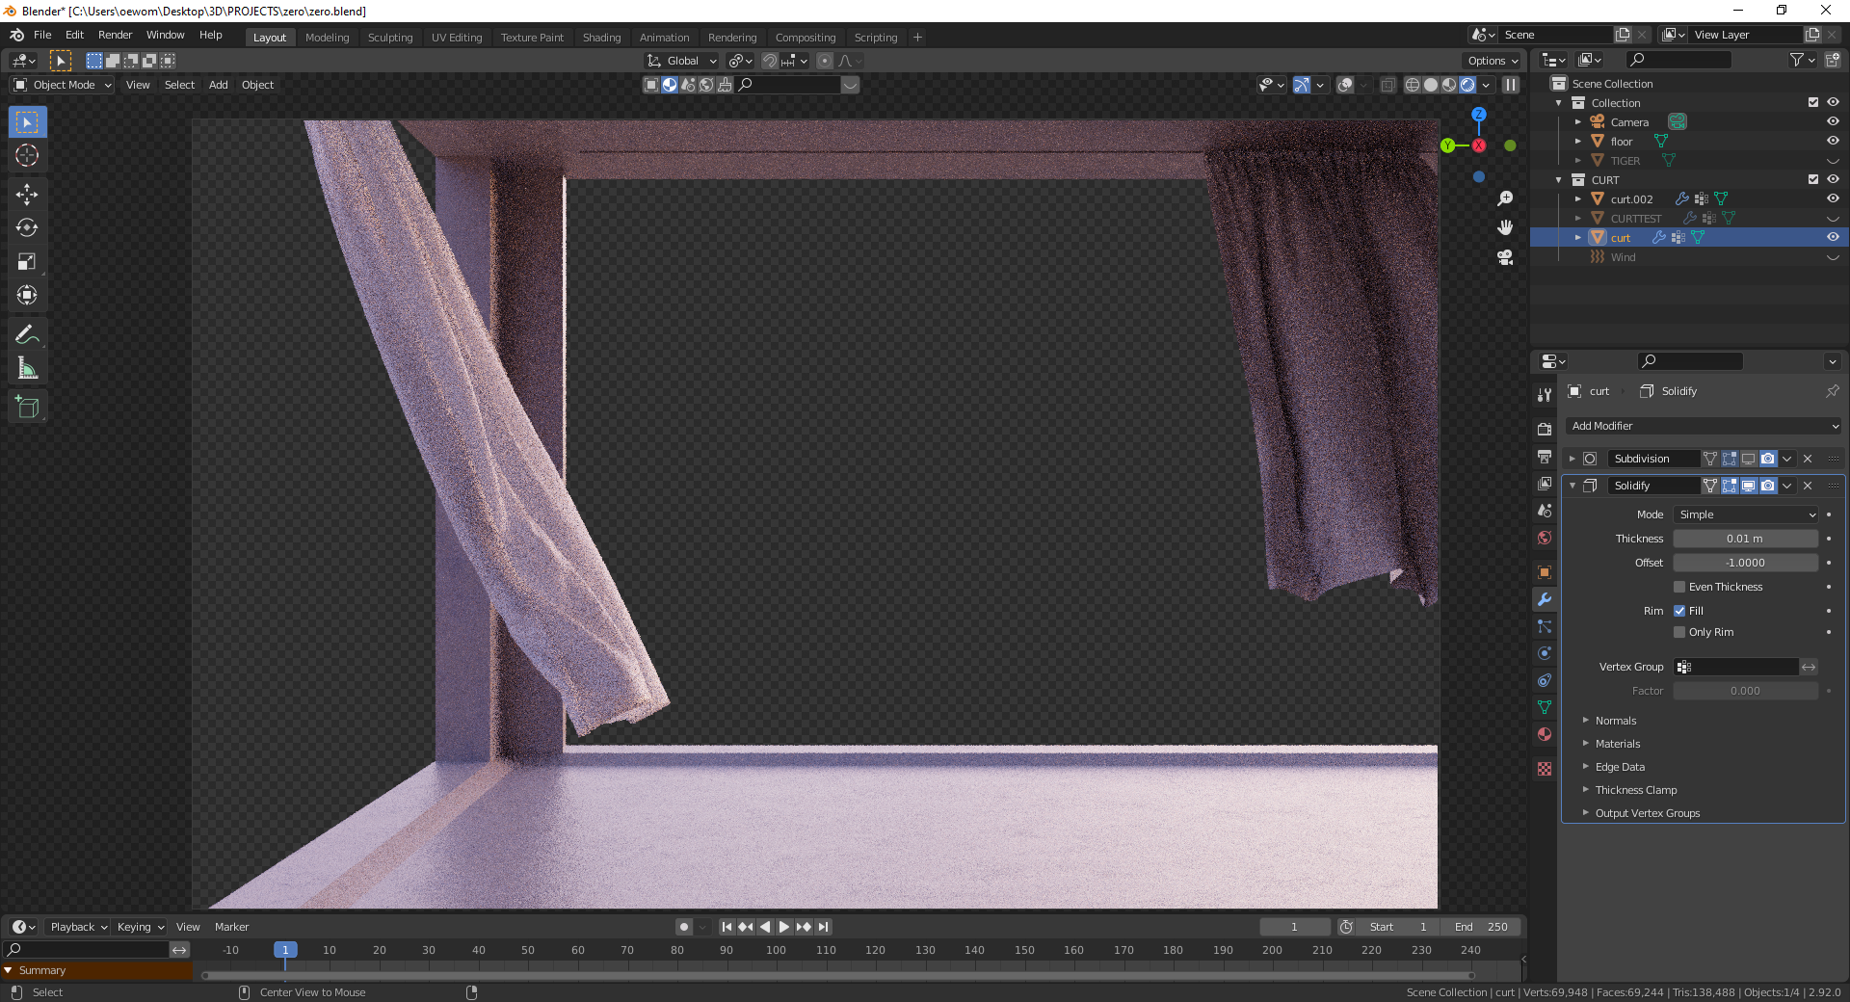Open the Add Modifier dropdown
The width and height of the screenshot is (1850, 1002).
click(1704, 426)
